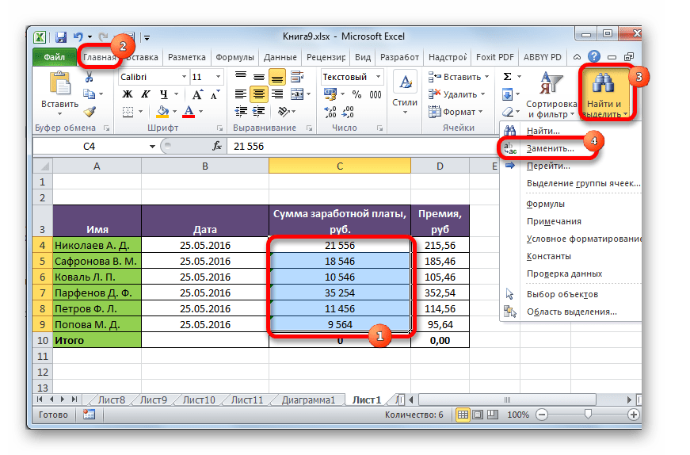The image size is (690, 455).
Task: Click the Format Painter brush icon
Action: (89, 112)
